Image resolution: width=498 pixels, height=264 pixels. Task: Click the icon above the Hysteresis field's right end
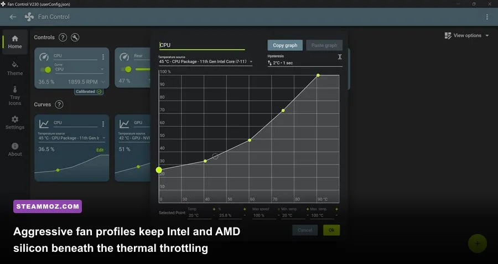coord(340,56)
